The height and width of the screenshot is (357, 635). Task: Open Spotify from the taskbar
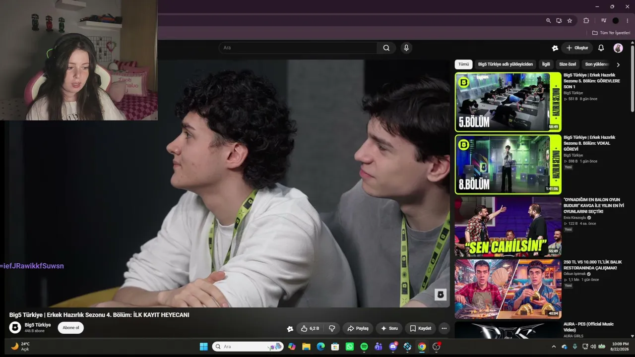[364, 347]
